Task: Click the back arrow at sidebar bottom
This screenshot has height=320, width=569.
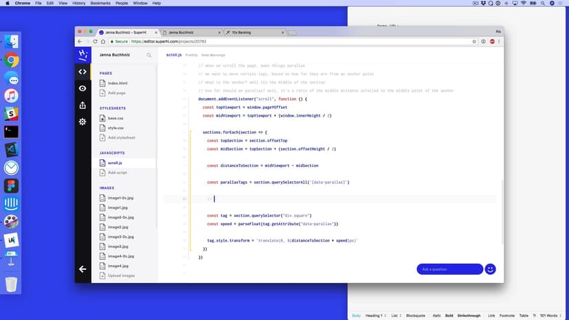Action: (82, 269)
